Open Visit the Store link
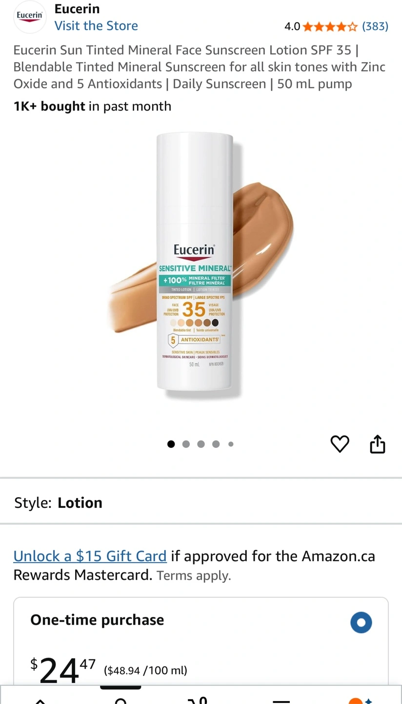 coord(96,26)
